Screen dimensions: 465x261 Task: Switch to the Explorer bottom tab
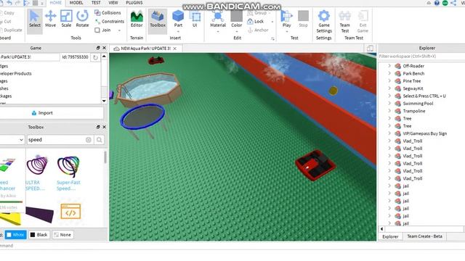(390, 236)
